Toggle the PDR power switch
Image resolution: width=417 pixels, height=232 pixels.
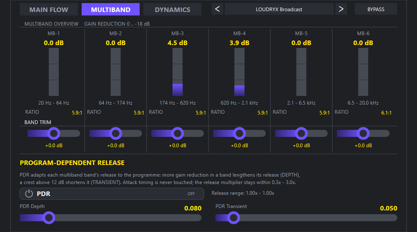pyautogui.click(x=112, y=194)
